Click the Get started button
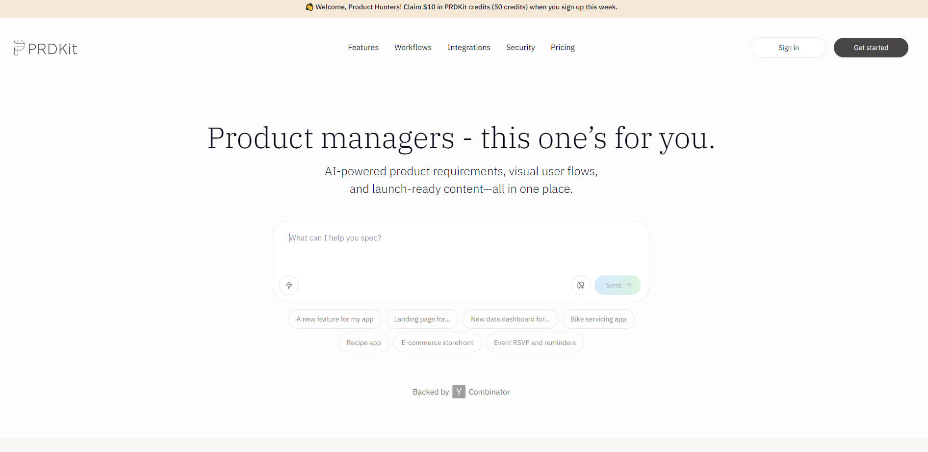 pyautogui.click(x=871, y=47)
